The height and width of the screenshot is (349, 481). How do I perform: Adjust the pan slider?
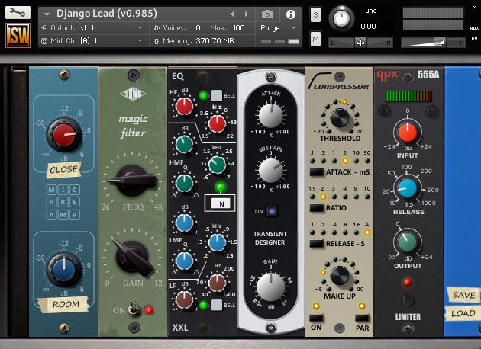click(x=360, y=43)
